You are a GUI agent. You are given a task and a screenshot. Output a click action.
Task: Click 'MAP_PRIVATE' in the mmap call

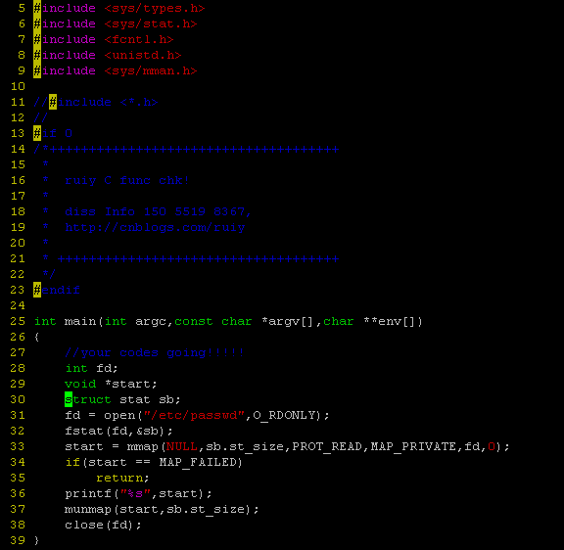[x=413, y=446]
